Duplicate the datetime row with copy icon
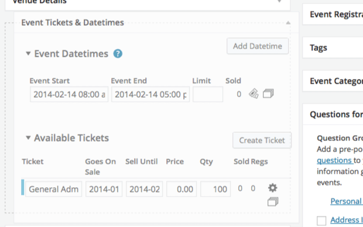The height and width of the screenshot is (227, 363). (x=268, y=94)
